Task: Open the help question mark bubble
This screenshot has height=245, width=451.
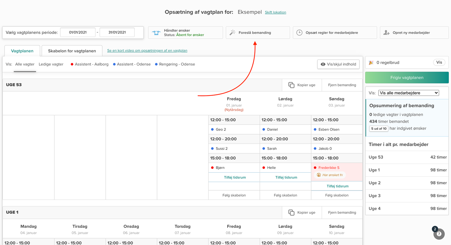Action: click(x=439, y=234)
